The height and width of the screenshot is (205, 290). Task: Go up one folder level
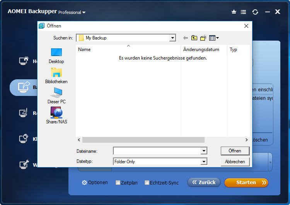pyautogui.click(x=194, y=38)
